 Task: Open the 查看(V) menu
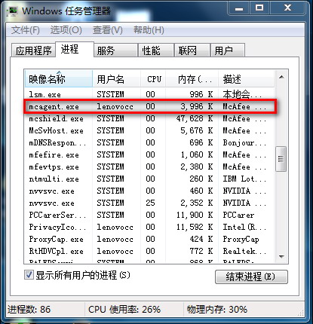[x=108, y=30]
